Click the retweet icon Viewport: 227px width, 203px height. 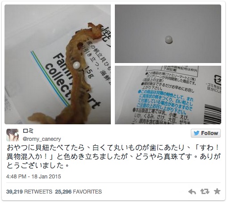(x=205, y=191)
